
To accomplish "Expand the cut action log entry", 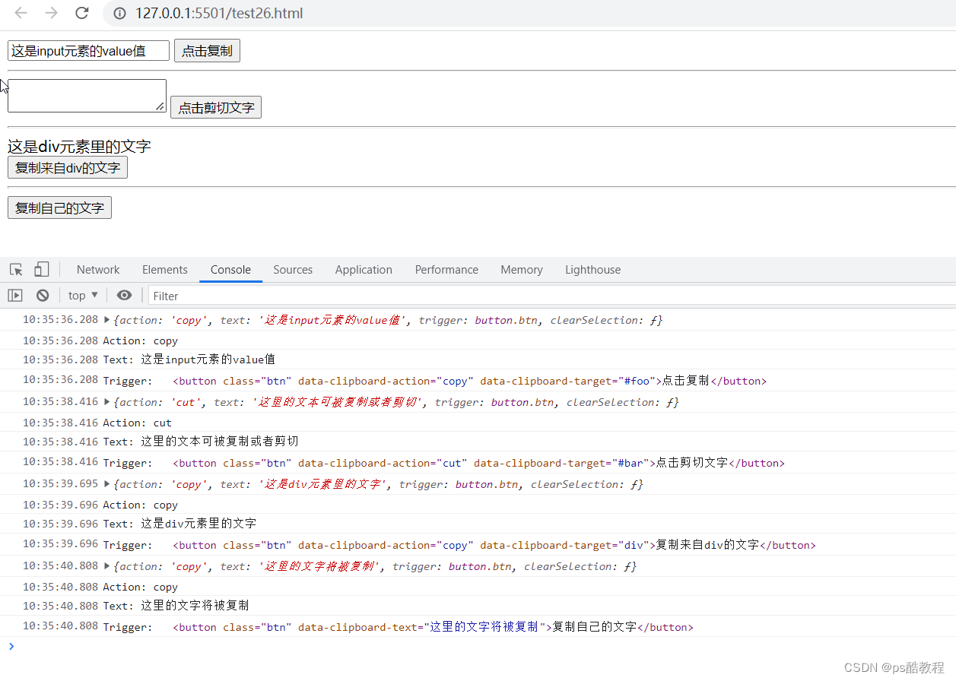I will 106,402.
